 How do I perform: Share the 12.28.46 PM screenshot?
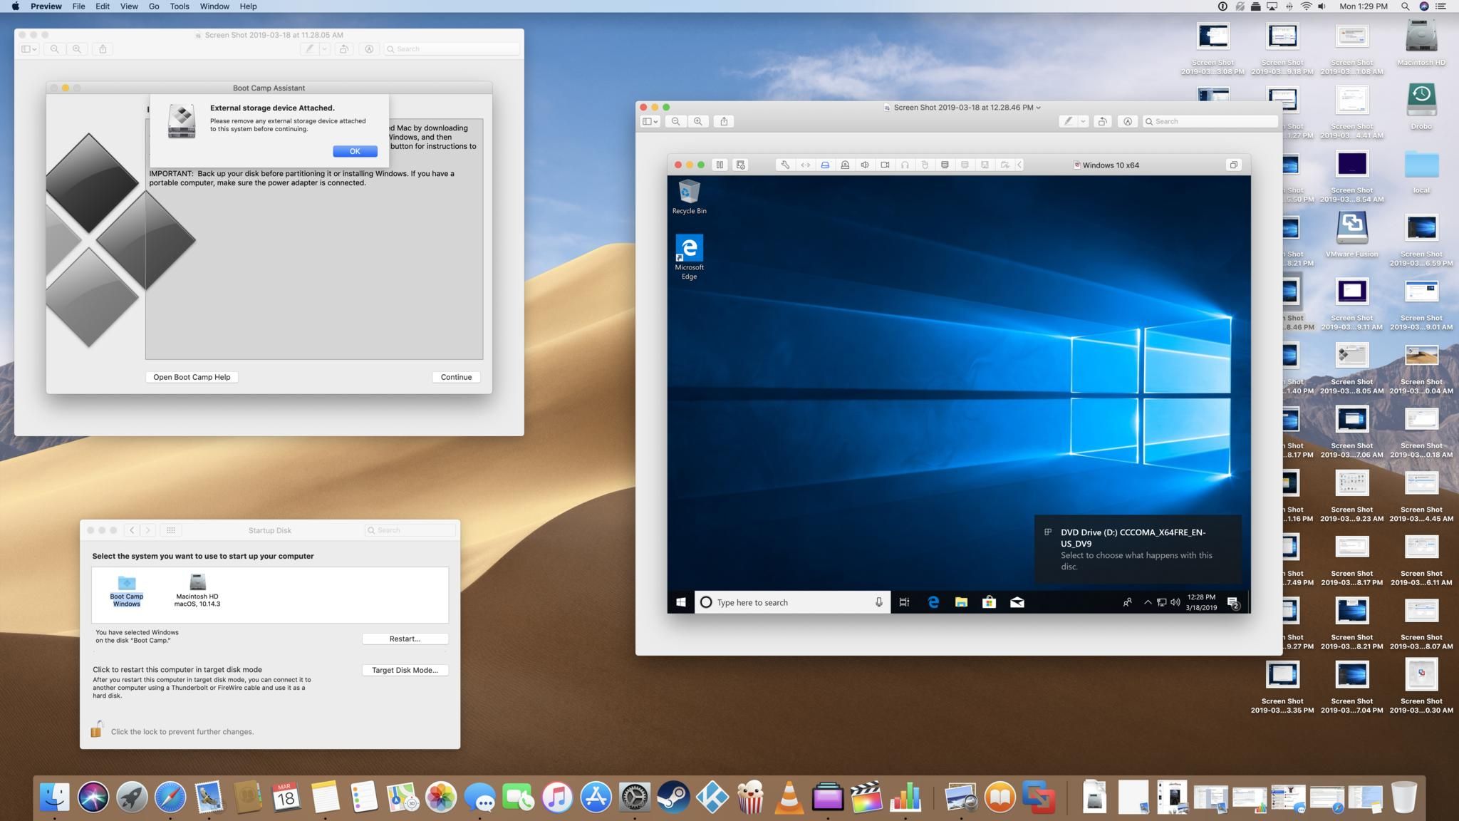724,121
